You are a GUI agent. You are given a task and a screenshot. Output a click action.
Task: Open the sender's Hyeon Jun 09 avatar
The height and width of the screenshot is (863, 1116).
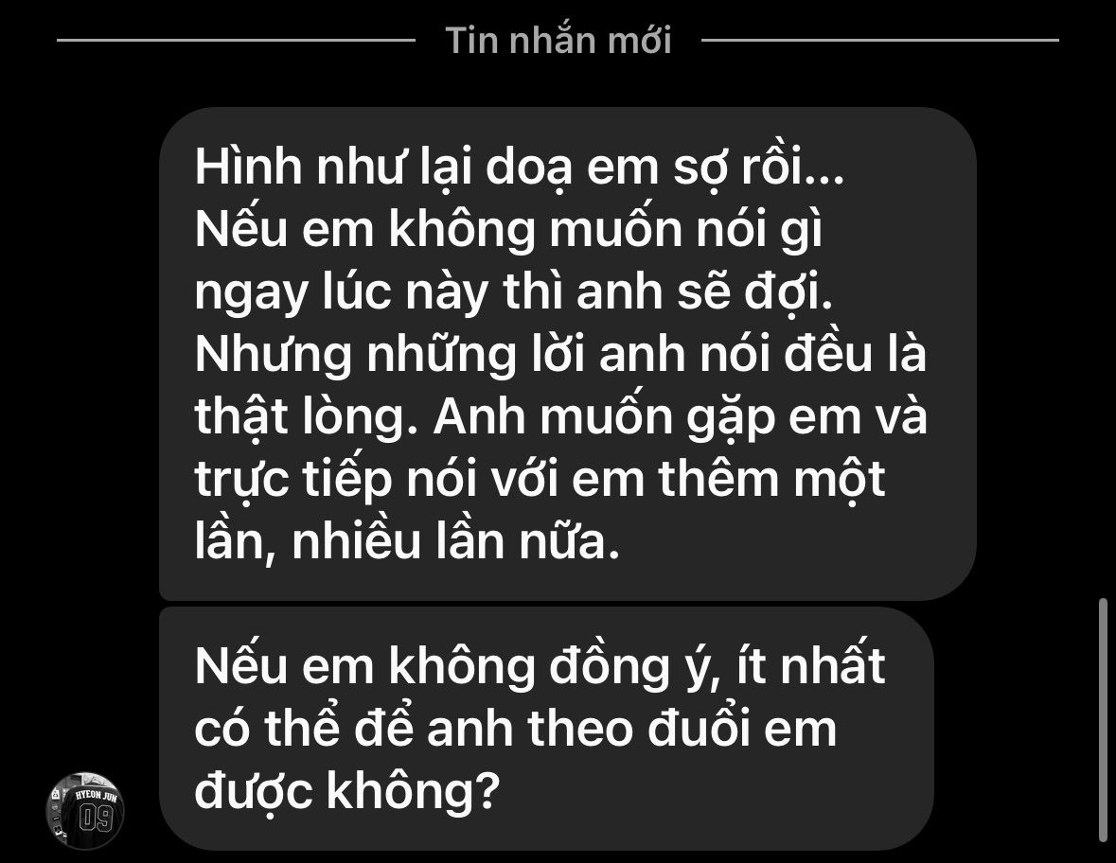click(x=85, y=811)
